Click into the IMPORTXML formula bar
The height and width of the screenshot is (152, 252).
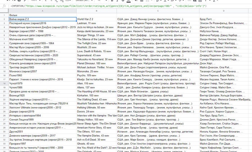coord(108,6)
